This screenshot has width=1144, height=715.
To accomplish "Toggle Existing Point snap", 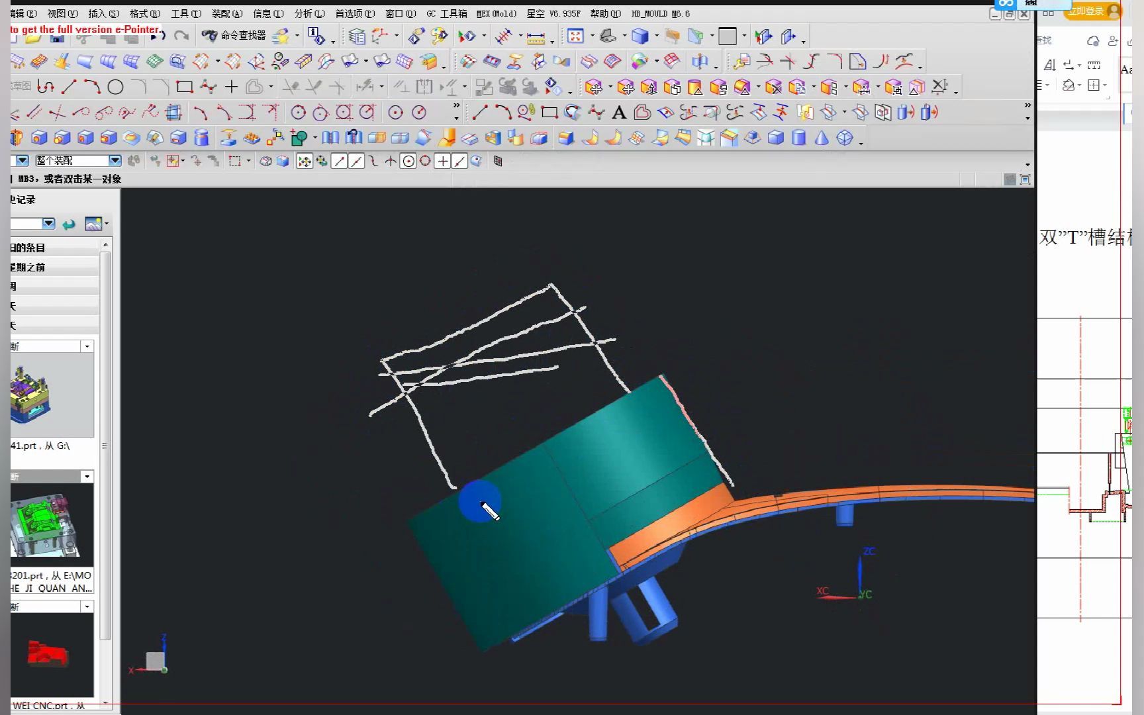I will tap(443, 161).
